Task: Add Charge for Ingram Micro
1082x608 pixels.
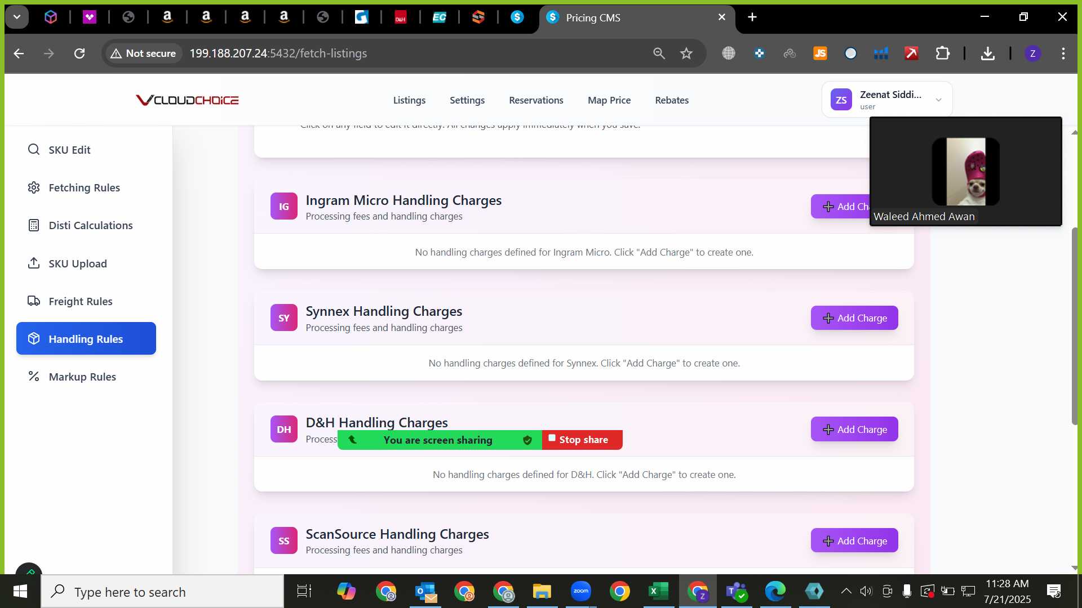Action: [x=840, y=207]
